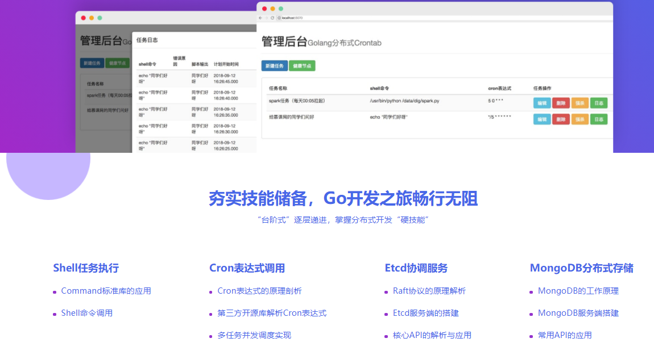This screenshot has width=654, height=359.
Task: Click the 多任务并发调度实现 item
Action: [x=254, y=335]
